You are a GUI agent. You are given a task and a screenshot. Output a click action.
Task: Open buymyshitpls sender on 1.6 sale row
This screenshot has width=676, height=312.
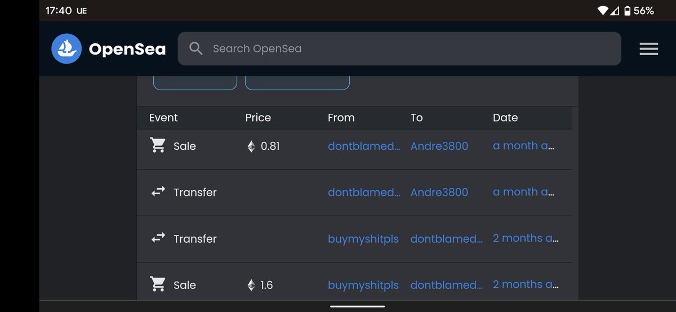click(363, 285)
